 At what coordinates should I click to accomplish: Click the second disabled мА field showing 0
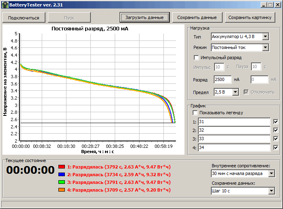[259, 79]
